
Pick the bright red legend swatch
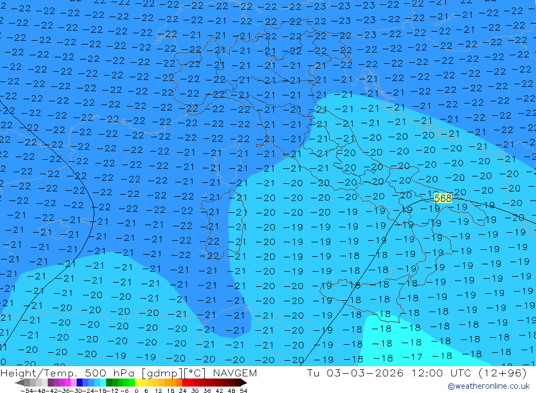185,383
